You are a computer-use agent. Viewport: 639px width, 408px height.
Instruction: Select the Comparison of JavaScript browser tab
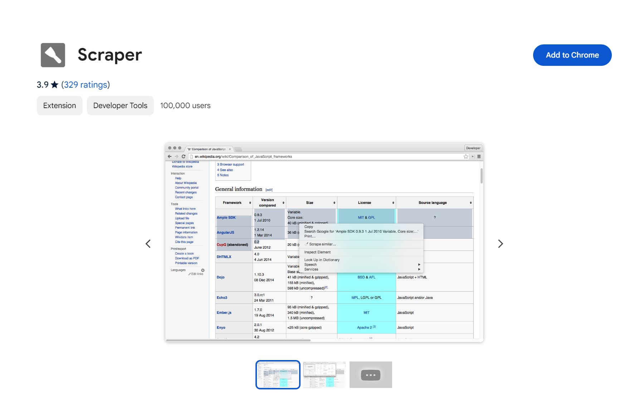coord(208,149)
